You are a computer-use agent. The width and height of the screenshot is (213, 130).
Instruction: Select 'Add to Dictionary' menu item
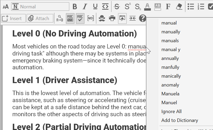[x=180, y=120]
